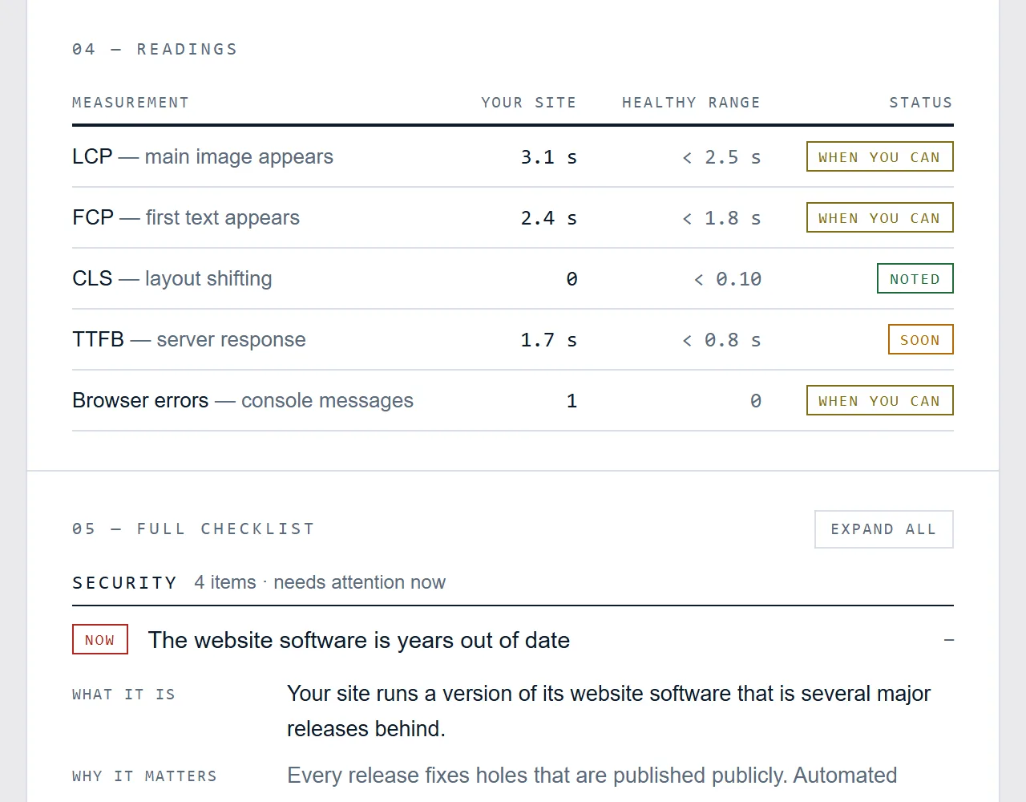
Task: Click the Status column header
Action: [921, 103]
